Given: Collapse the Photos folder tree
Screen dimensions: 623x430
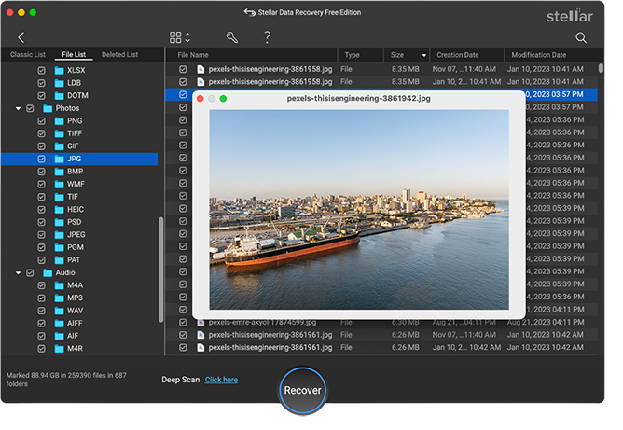Looking at the screenshot, I should click(x=18, y=109).
